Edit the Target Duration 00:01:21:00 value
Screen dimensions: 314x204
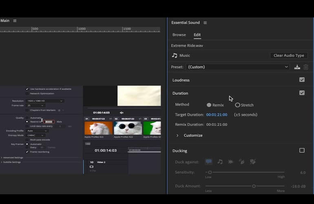point(217,115)
